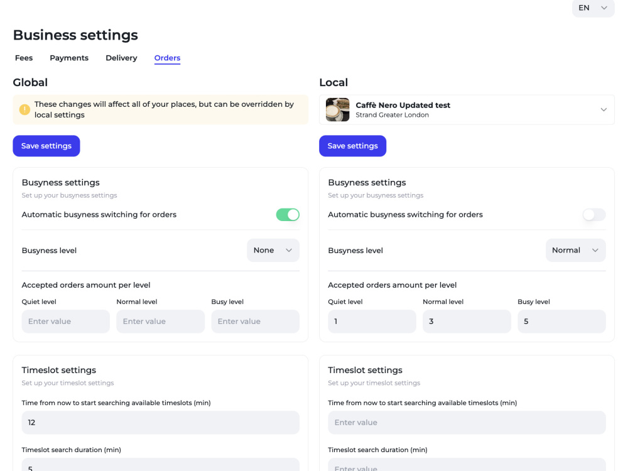This screenshot has width=628, height=471.
Task: Click Local time-from-now empty field
Action: coord(467,423)
